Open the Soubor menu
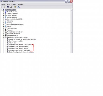The image size is (103, 96). point(3,4)
